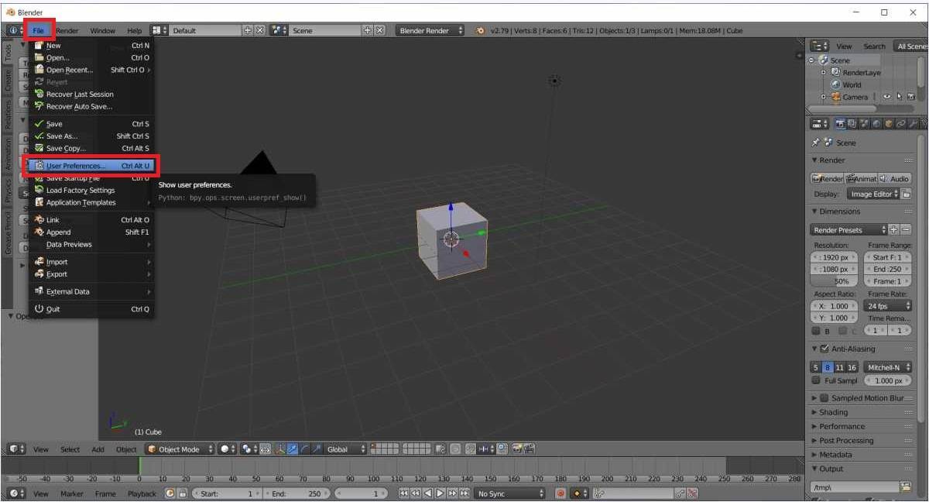The width and height of the screenshot is (929, 502).
Task: Click the viewport shading sphere icon
Action: (225, 449)
